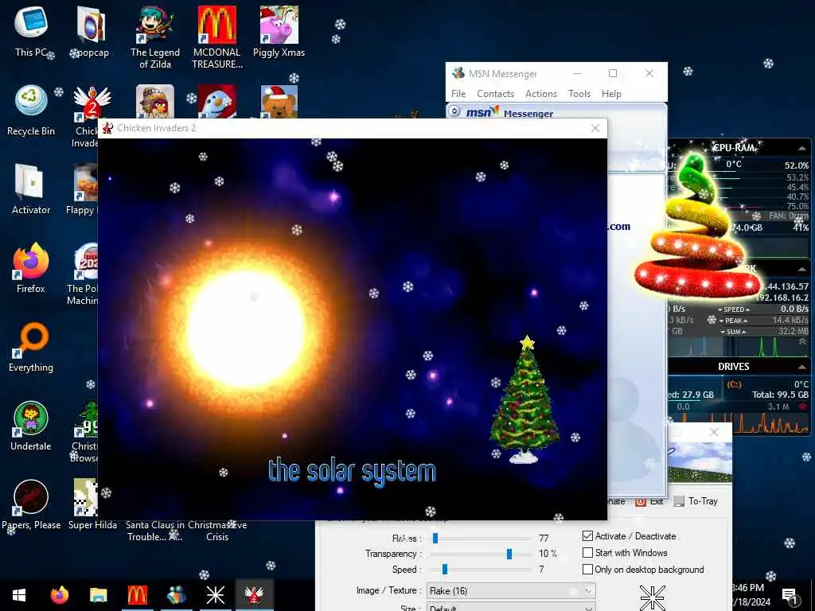Viewport: 815px width, 611px height.
Task: Launch Firefox from the desktop
Action: pos(31,267)
